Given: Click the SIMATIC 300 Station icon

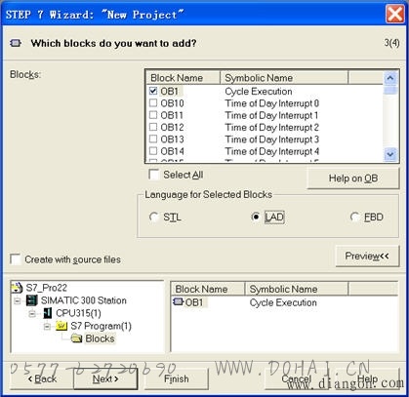Looking at the screenshot, I should pyautogui.click(x=32, y=300).
